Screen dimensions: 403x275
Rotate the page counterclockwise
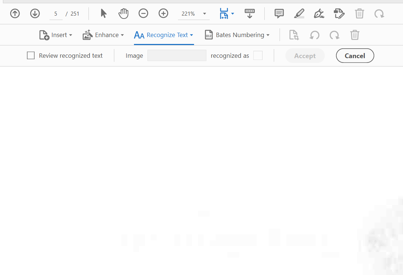315,35
